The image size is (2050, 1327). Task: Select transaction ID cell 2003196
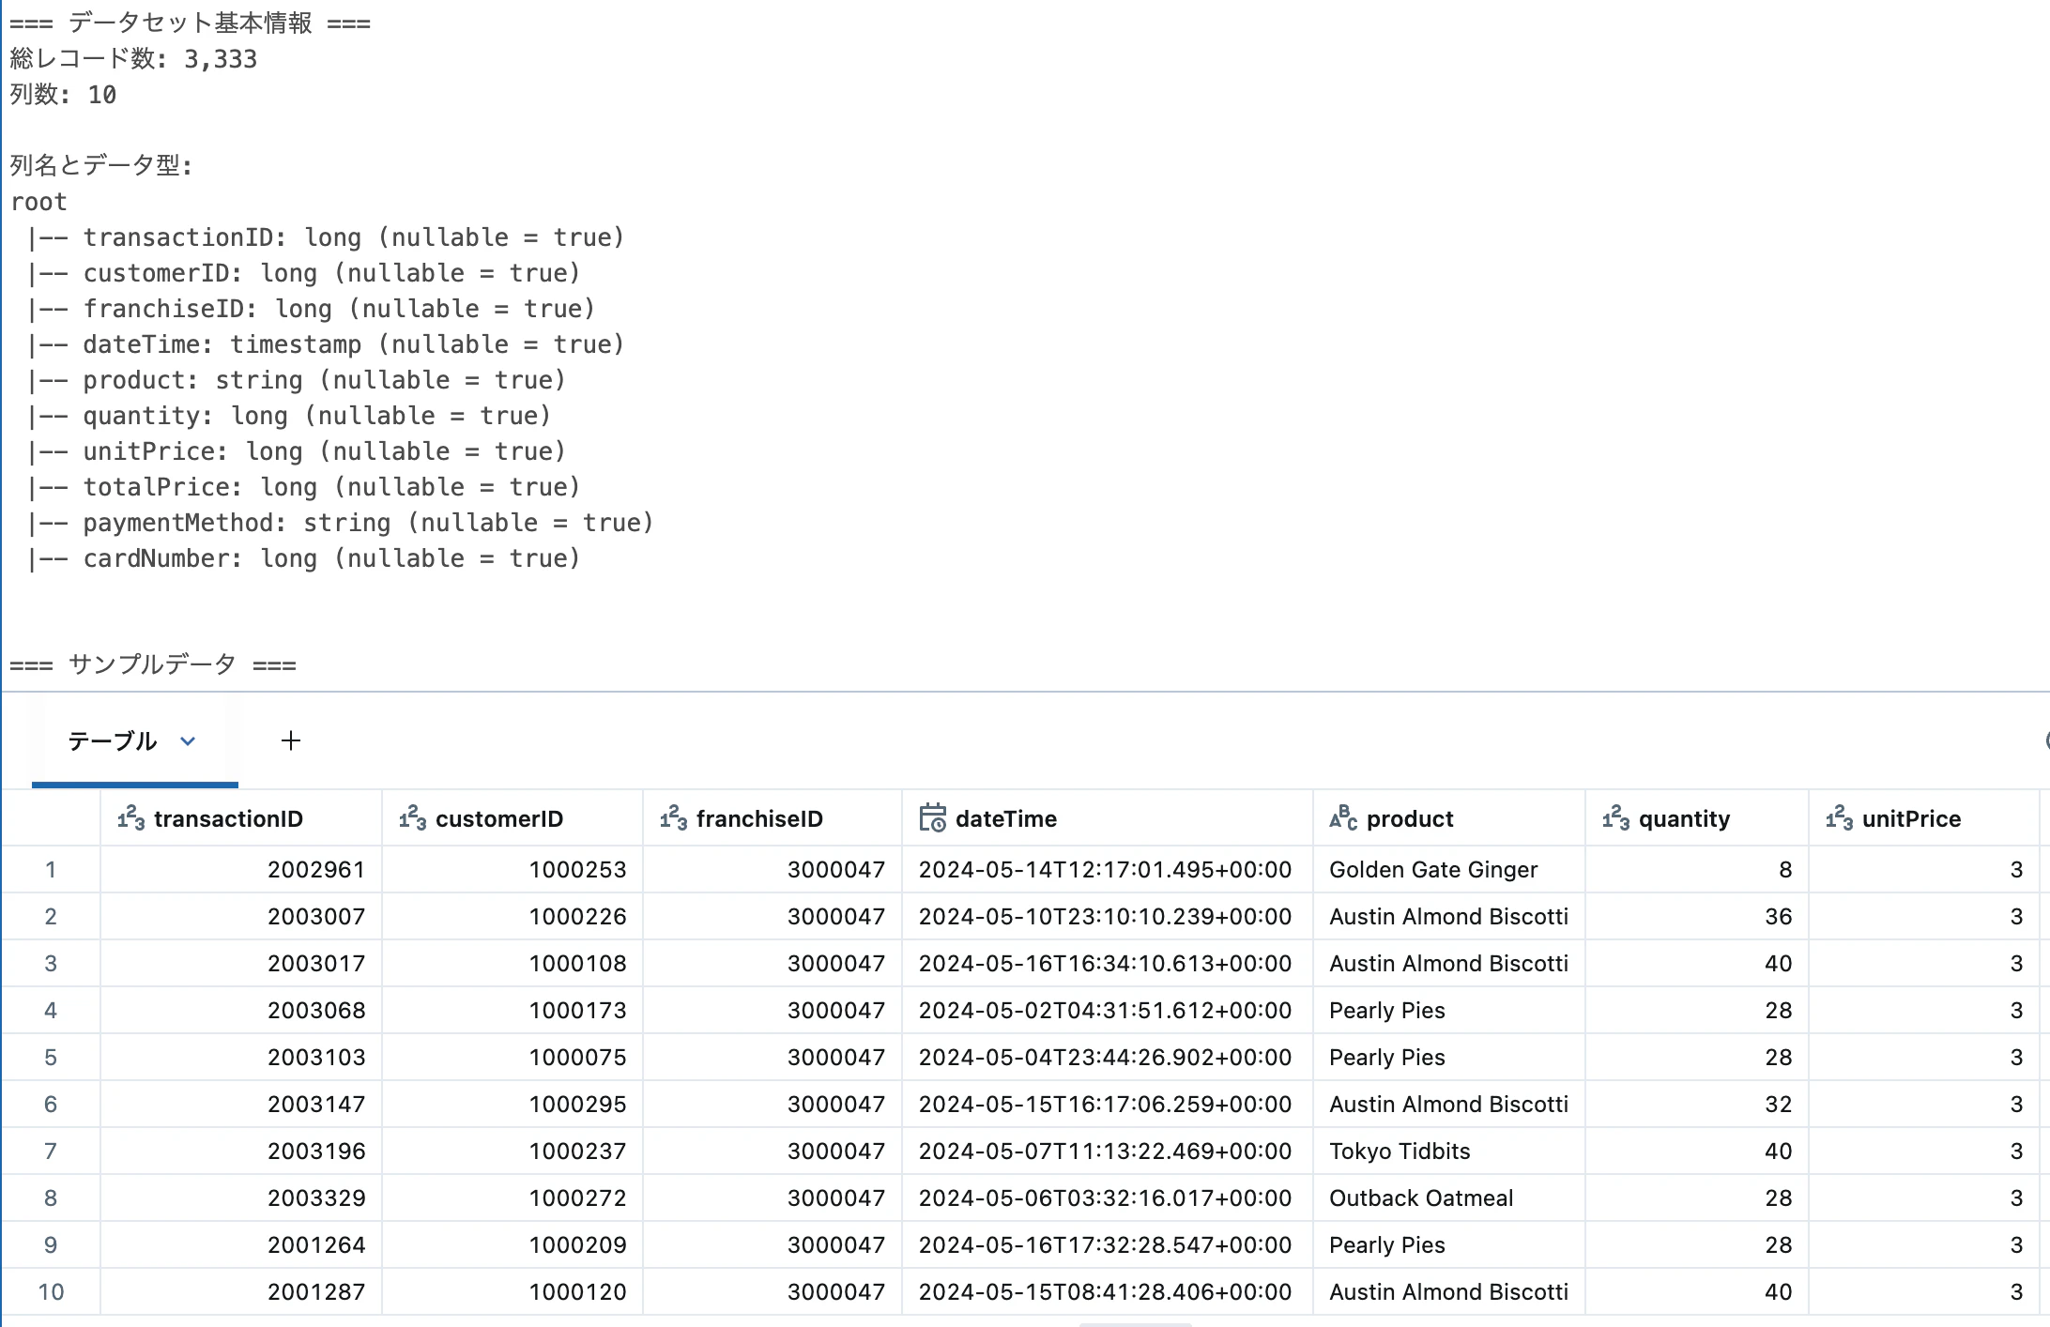pos(241,1151)
